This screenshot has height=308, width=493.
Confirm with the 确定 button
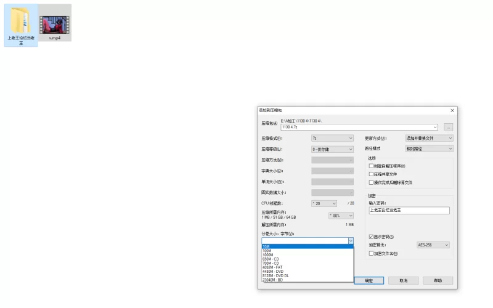tap(369, 281)
